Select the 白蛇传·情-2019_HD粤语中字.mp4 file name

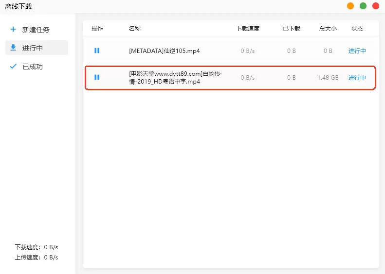175,78
